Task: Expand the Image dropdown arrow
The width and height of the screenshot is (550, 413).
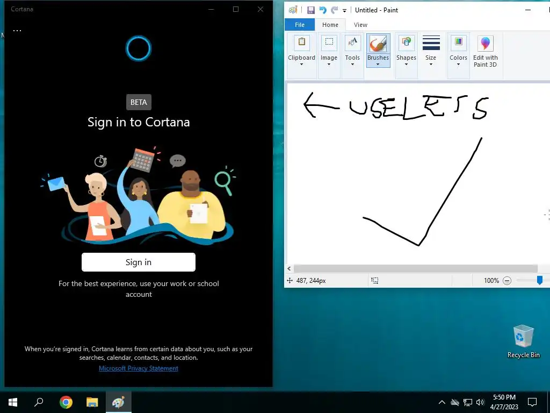Action: tap(329, 65)
